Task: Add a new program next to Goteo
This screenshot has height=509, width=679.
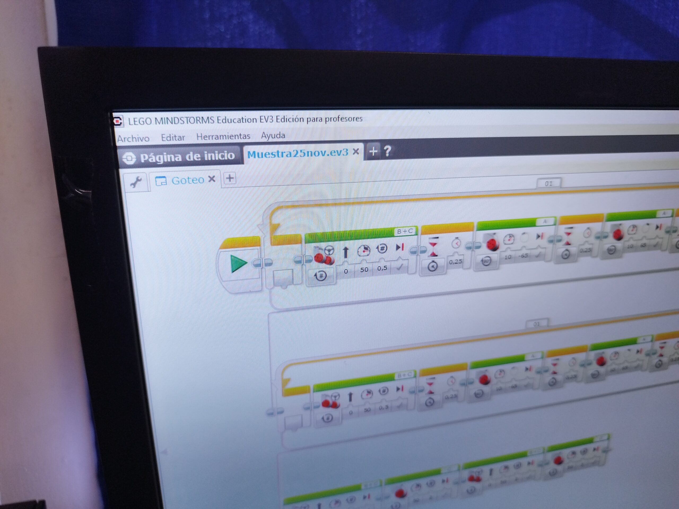Action: (x=230, y=178)
